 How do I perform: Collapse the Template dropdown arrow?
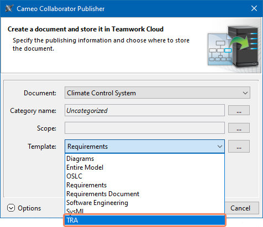(x=219, y=147)
